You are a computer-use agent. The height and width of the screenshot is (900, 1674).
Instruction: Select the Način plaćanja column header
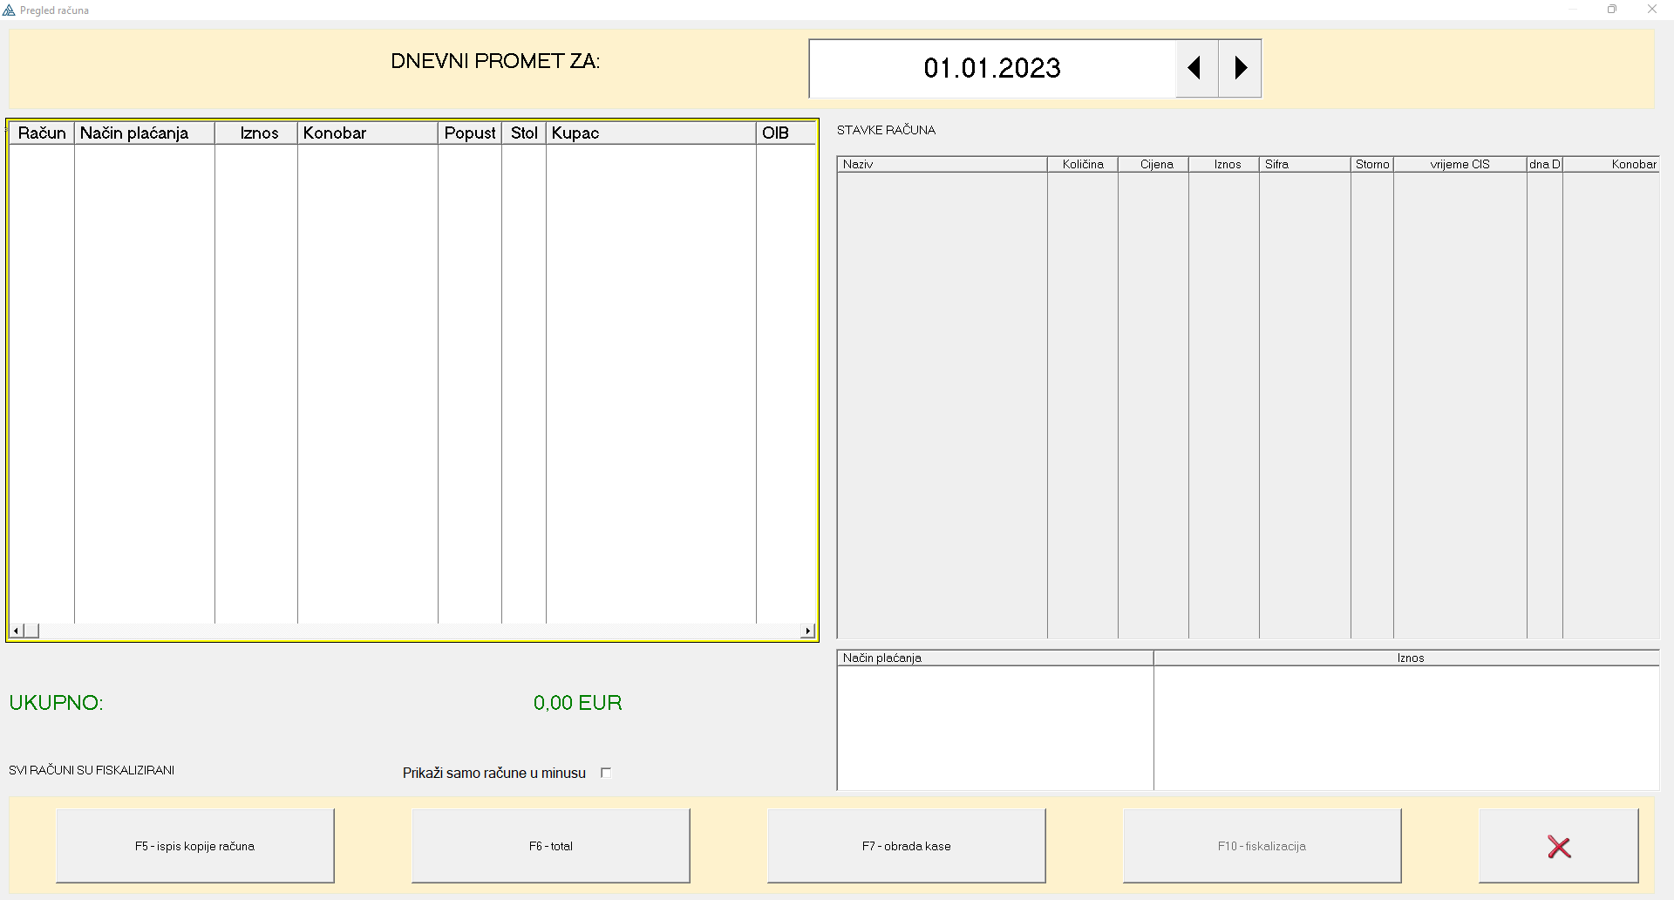pyautogui.click(x=144, y=133)
